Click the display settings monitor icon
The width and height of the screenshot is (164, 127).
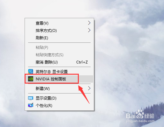(x=31, y=98)
